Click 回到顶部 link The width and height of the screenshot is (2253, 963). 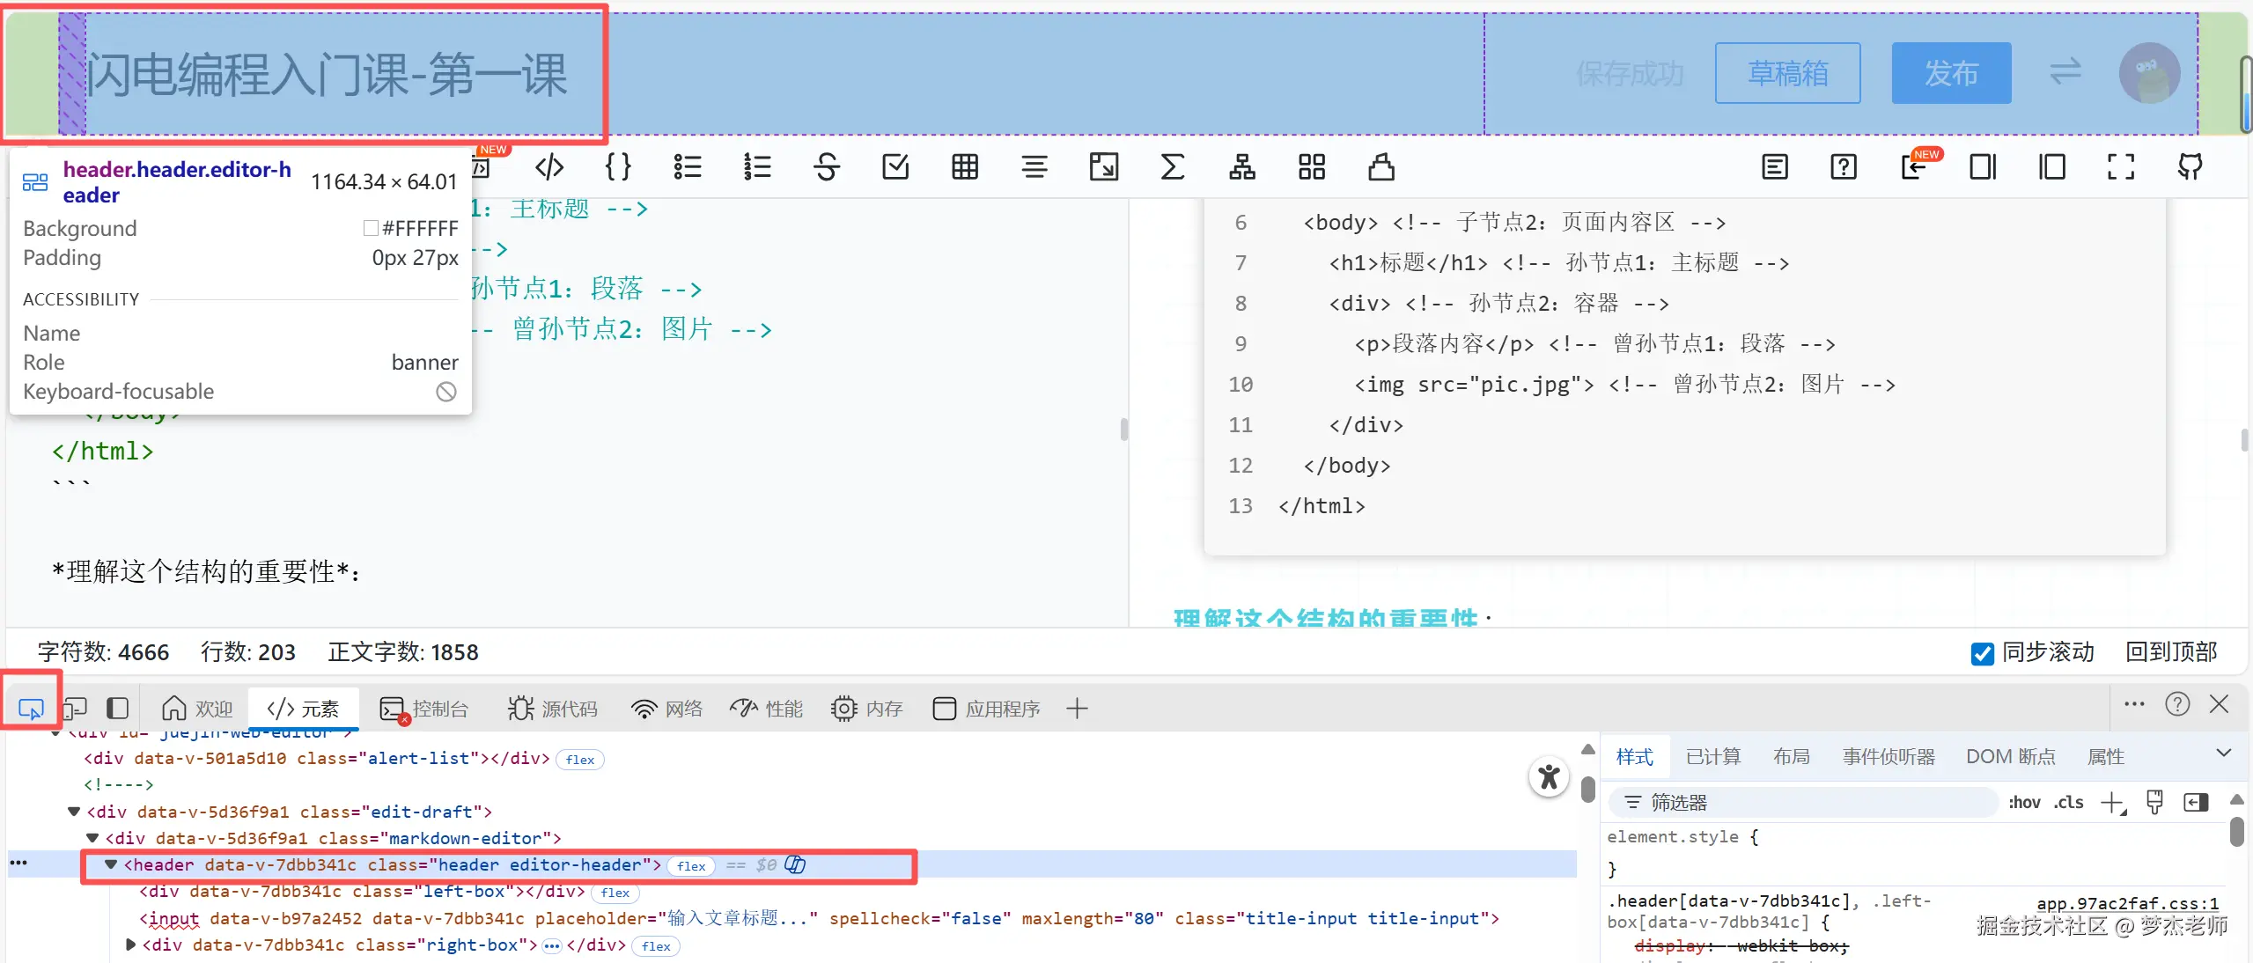pos(2170,652)
